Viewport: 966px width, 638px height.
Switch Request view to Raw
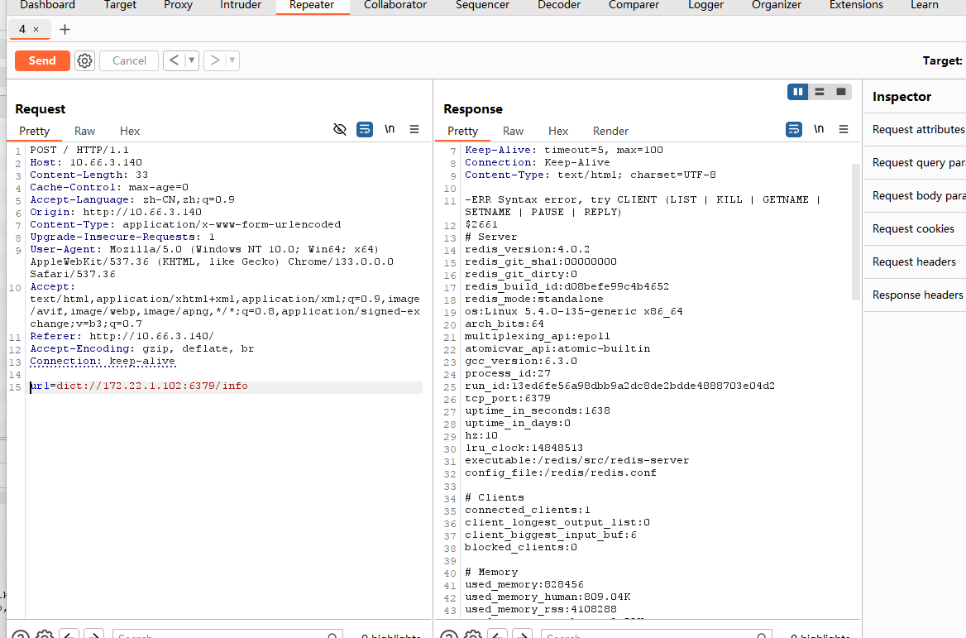pyautogui.click(x=84, y=131)
